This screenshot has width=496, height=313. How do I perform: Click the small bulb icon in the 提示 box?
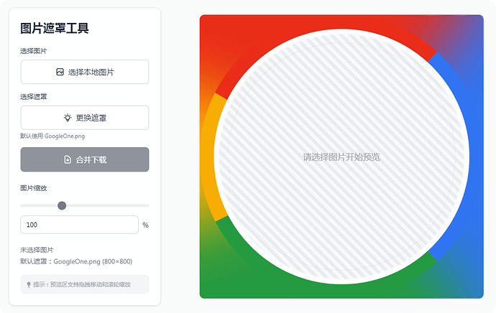[x=29, y=284]
